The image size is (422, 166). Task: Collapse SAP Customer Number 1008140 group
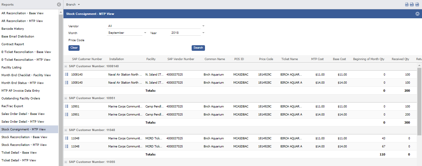pos(66,66)
